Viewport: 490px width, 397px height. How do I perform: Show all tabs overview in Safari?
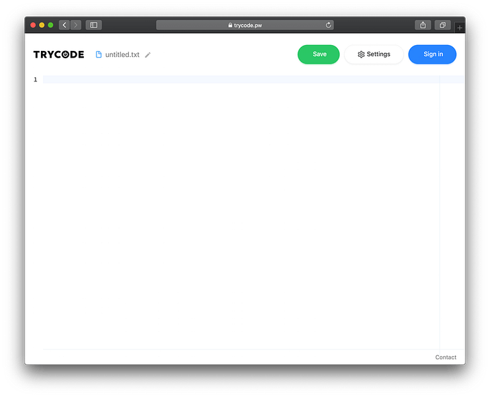click(x=442, y=25)
